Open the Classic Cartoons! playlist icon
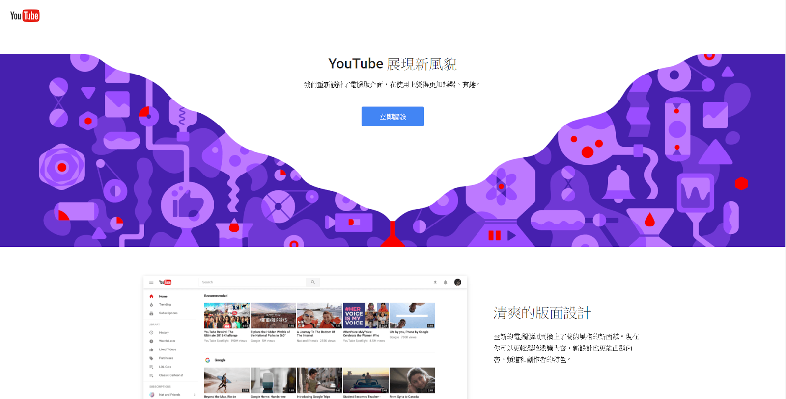This screenshot has width=786, height=399. (151, 375)
